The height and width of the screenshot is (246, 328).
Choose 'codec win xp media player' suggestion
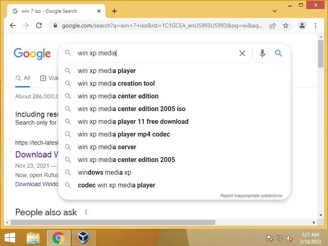pyautogui.click(x=175, y=185)
